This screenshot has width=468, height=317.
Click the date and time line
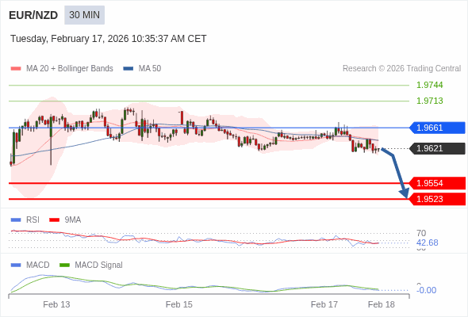(x=109, y=39)
